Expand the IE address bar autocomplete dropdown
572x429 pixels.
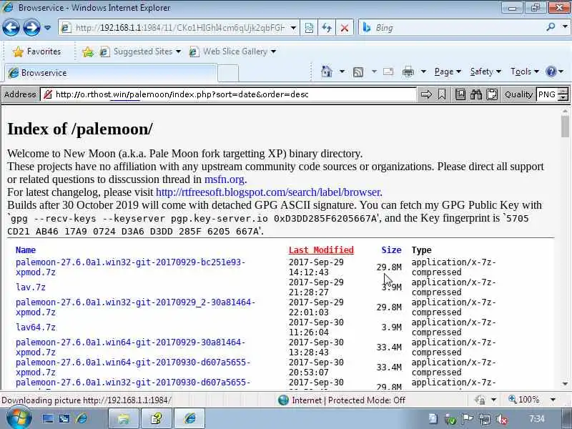point(293,28)
